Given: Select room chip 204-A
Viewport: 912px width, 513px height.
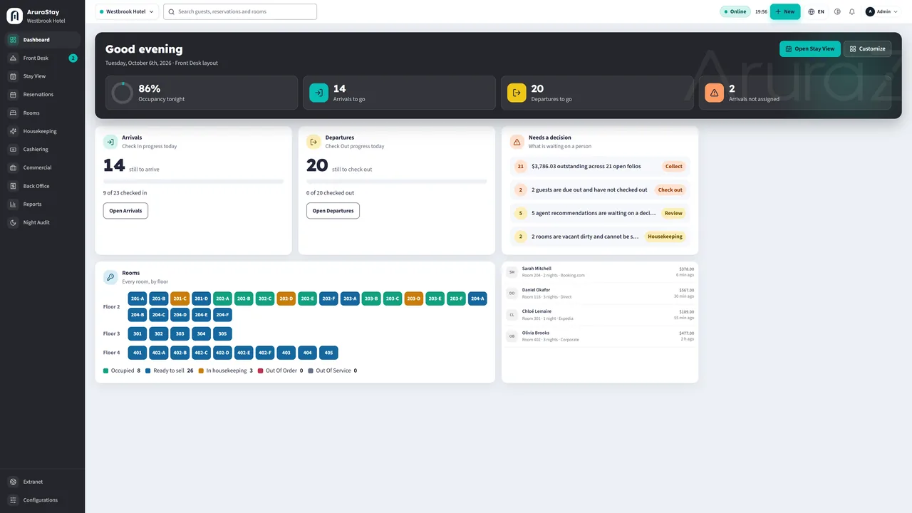Looking at the screenshot, I should [477, 299].
